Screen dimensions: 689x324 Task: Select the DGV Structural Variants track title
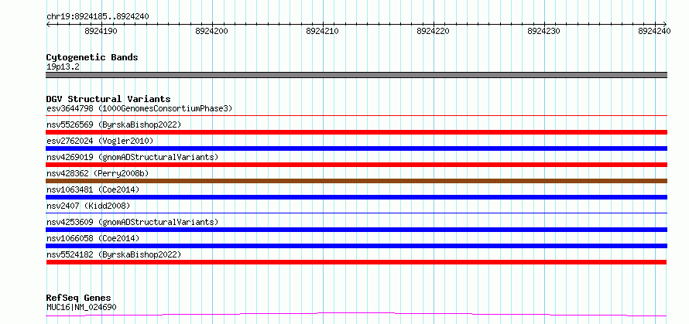tap(108, 99)
